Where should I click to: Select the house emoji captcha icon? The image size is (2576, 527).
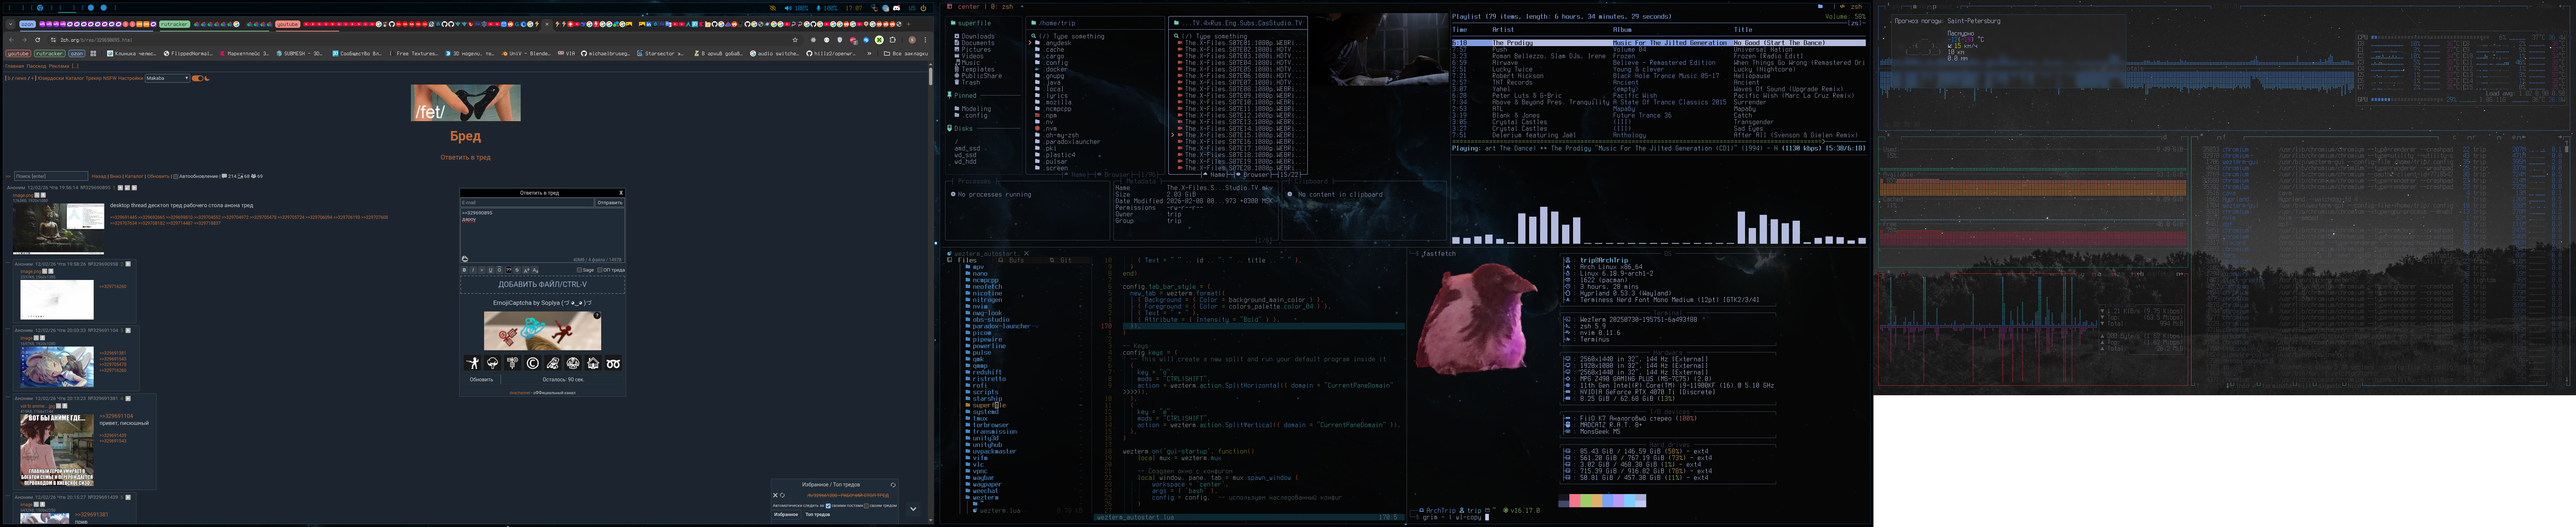pyautogui.click(x=593, y=363)
